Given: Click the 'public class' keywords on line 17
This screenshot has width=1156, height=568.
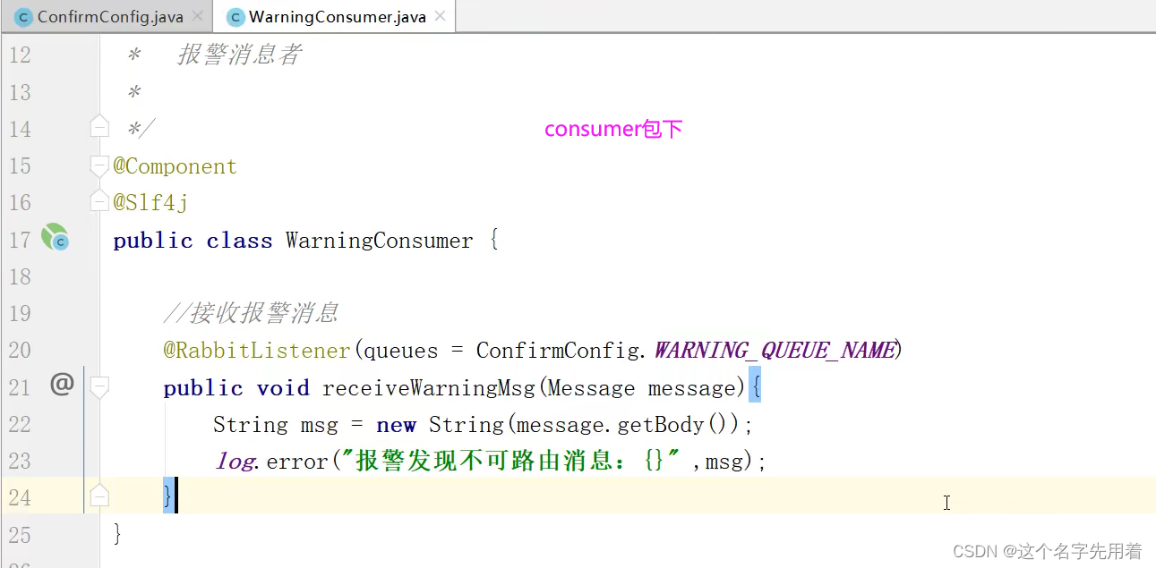Looking at the screenshot, I should 193,241.
